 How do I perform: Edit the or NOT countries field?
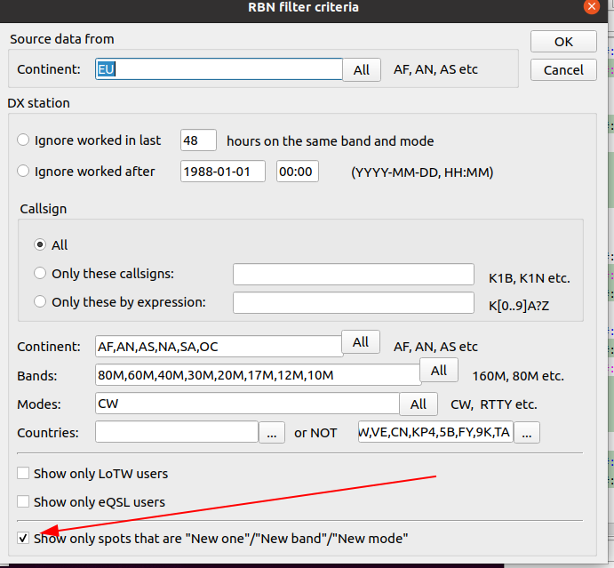click(435, 432)
